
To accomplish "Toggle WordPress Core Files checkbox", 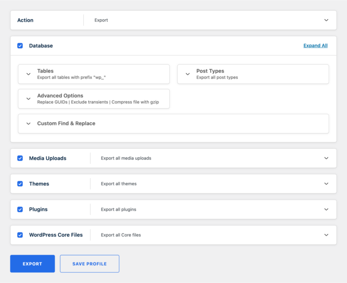I will tap(20, 235).
